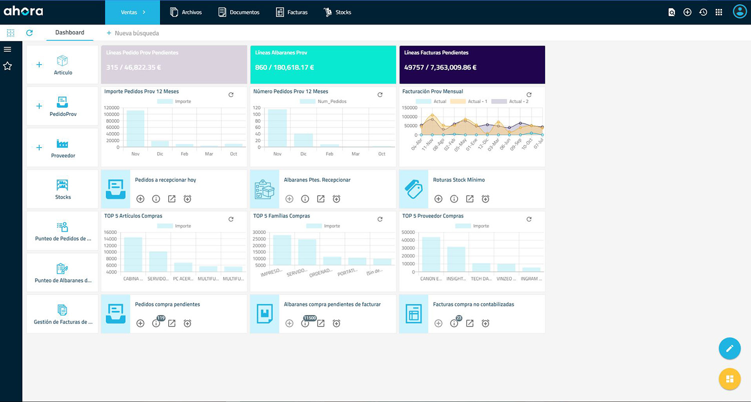Click the ahora logo
This screenshot has width=751, height=402.
(x=24, y=11)
